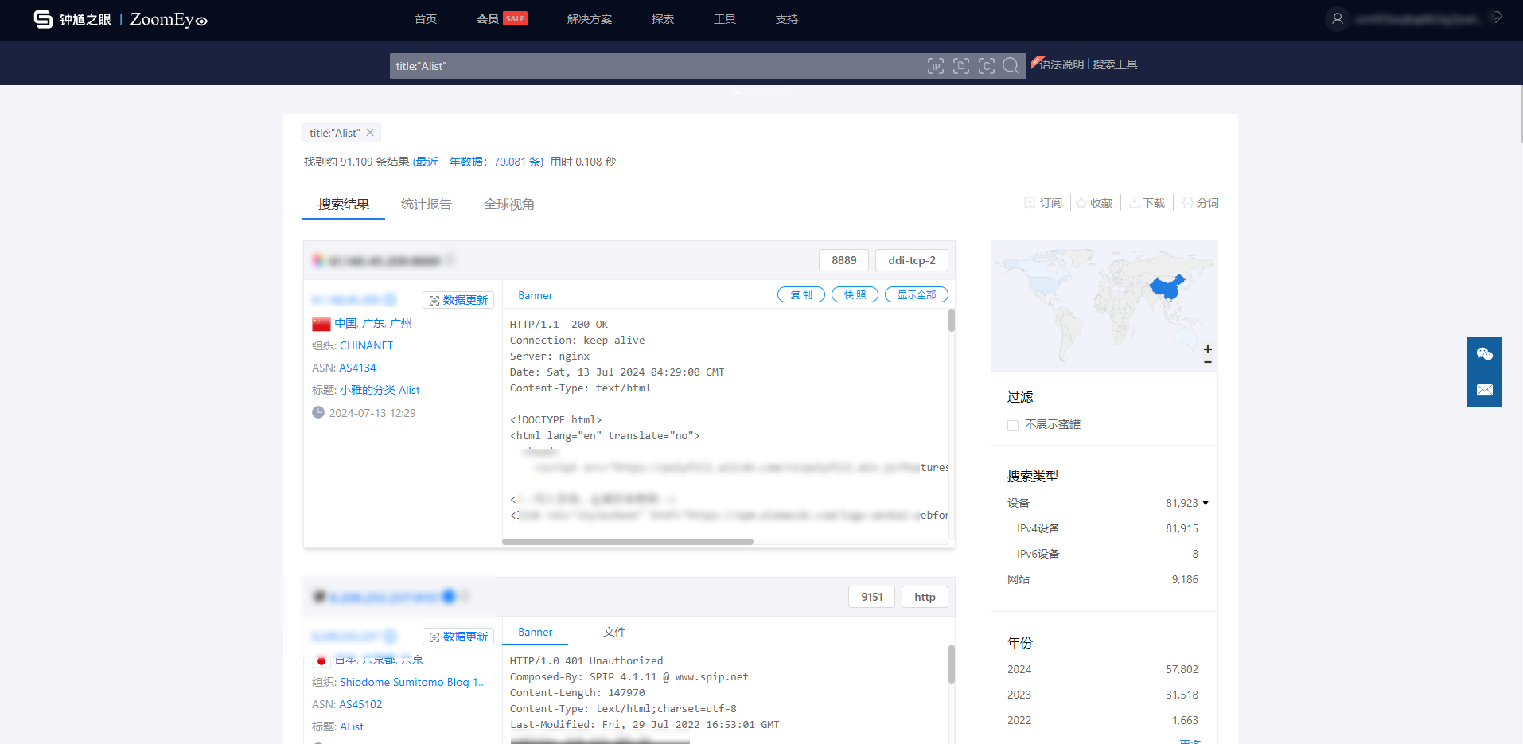The image size is (1523, 744).
Task: Expand the 设备 81,923 dropdown arrow
Action: (x=1206, y=503)
